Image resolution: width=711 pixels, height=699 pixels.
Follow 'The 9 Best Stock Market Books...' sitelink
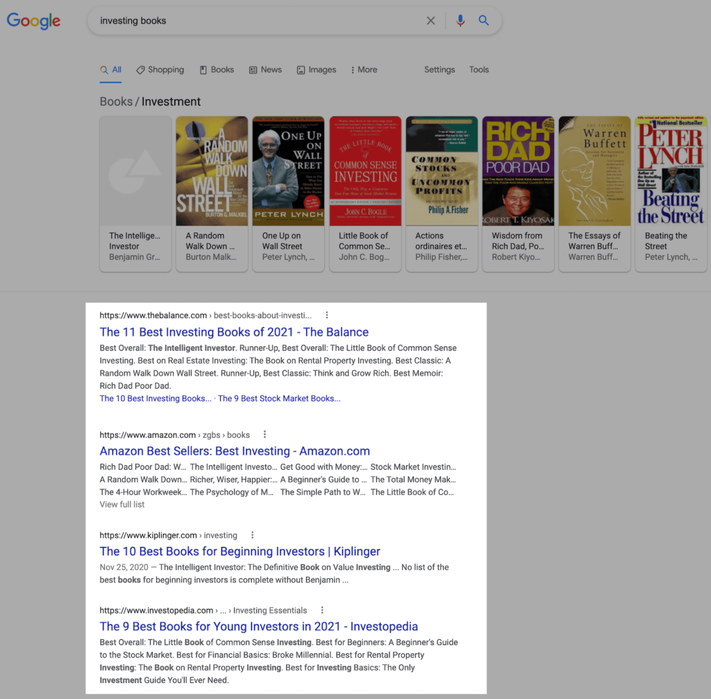tap(279, 398)
